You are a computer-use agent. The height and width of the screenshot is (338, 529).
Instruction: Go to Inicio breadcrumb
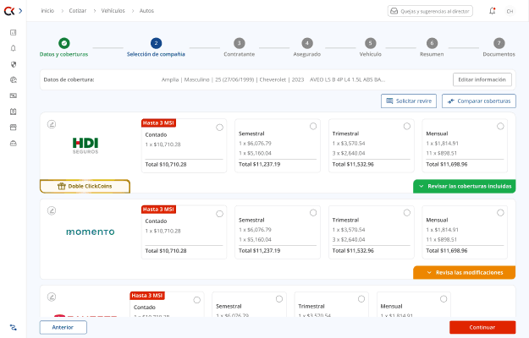(47, 11)
